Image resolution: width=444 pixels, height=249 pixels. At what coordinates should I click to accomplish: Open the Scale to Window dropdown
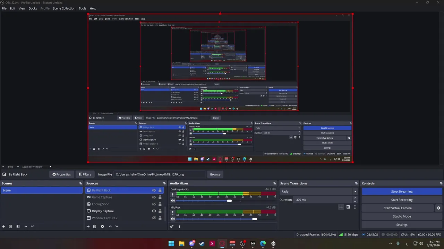tap(37, 167)
